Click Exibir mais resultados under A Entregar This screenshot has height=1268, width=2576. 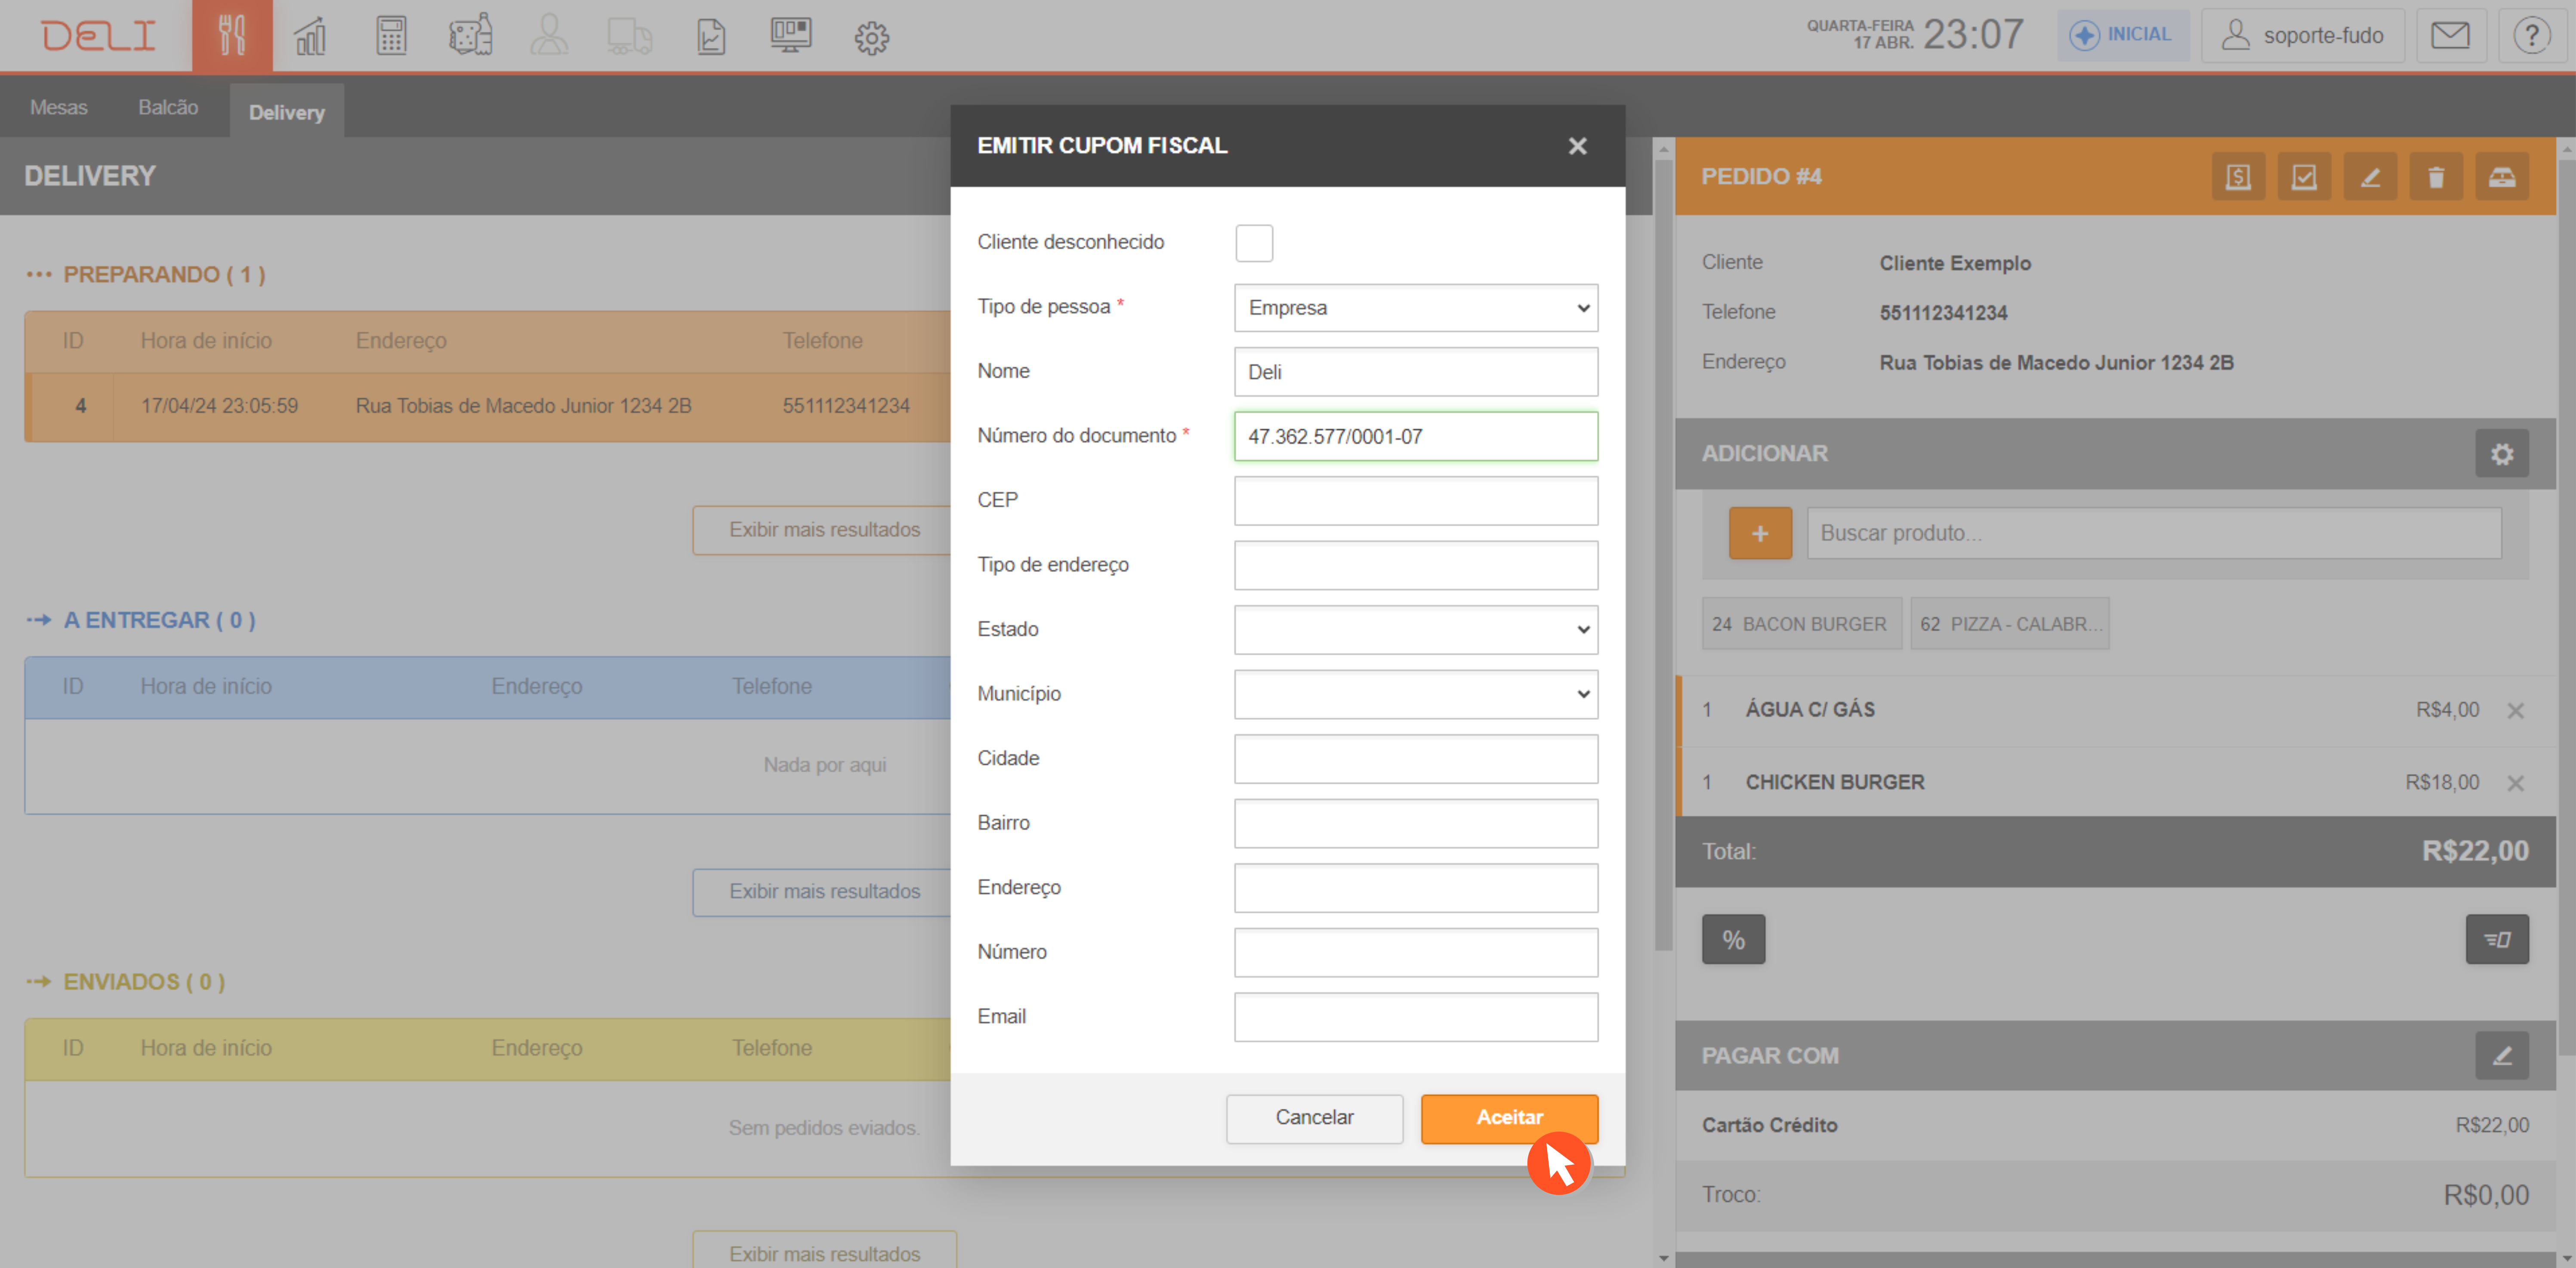pyautogui.click(x=824, y=892)
